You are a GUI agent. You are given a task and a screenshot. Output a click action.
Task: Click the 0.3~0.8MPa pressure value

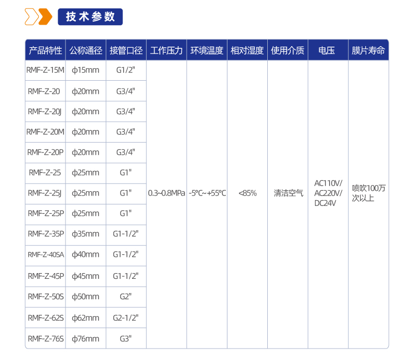point(167,193)
